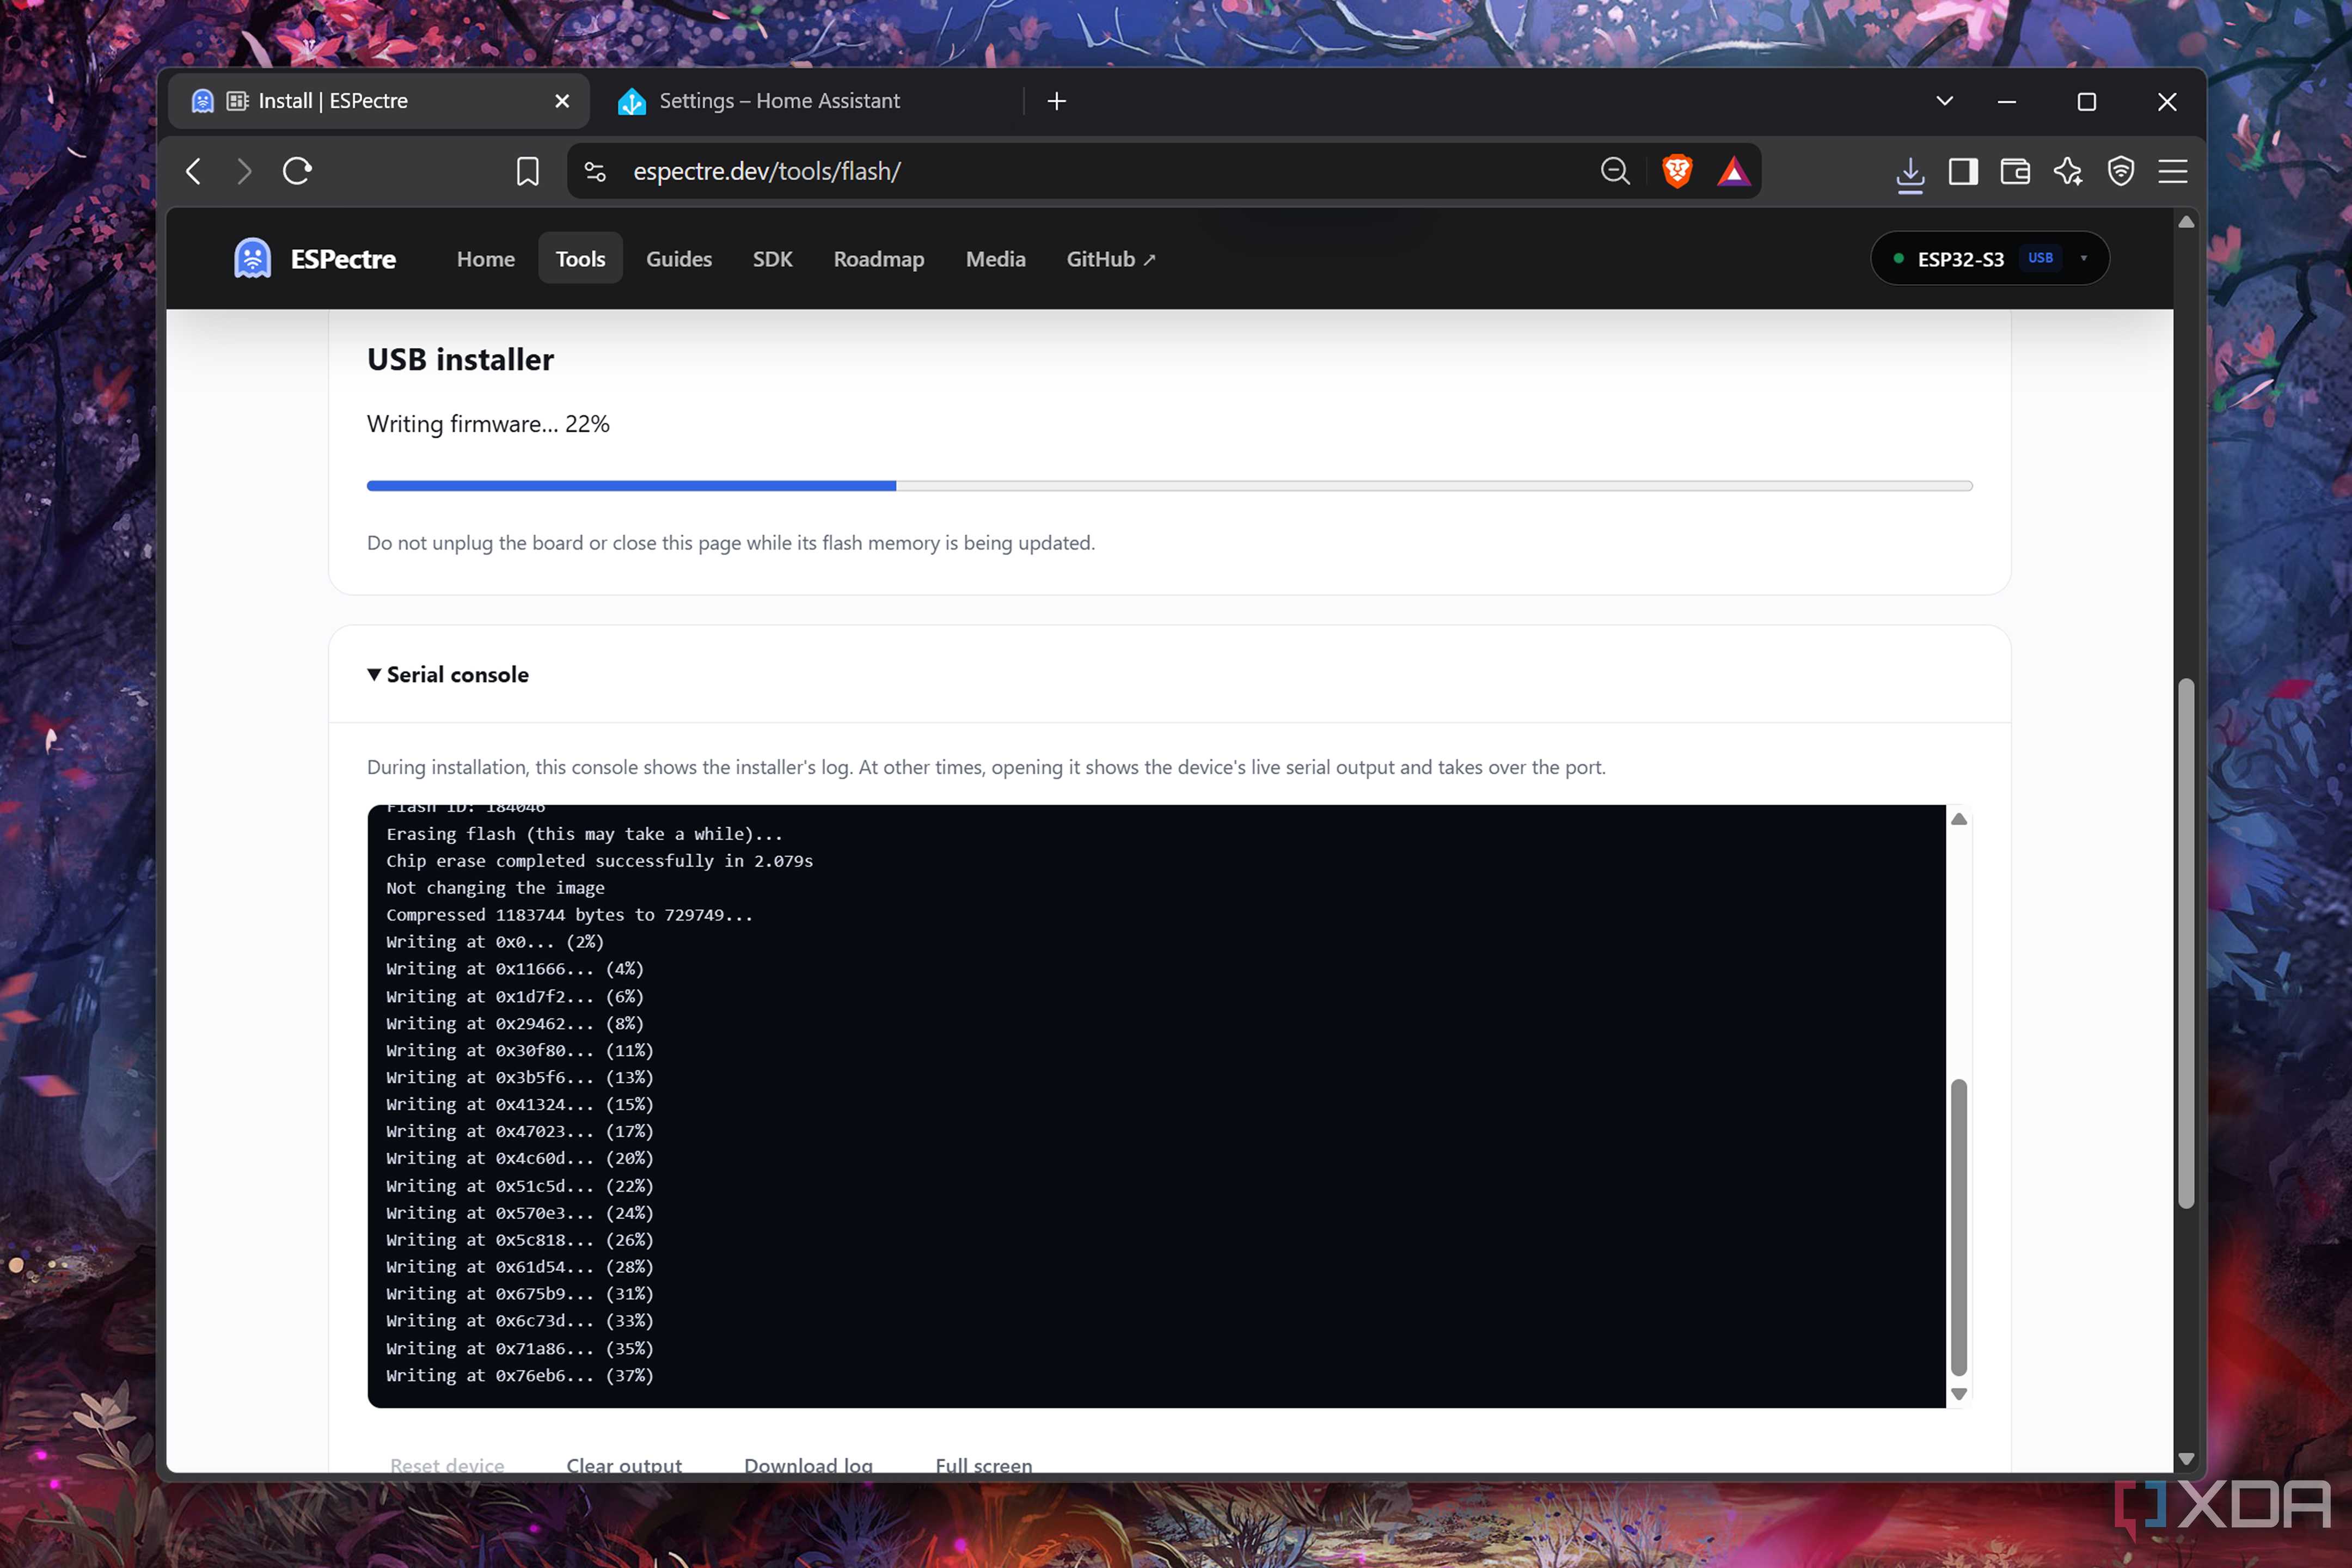Viewport: 2352px width, 1568px height.
Task: Click log line 'Chip erase completed successfully in 2.079s'
Action: point(599,861)
